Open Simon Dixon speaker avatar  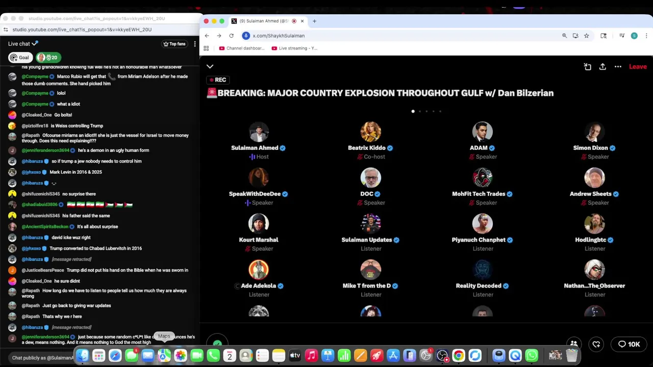[595, 132]
